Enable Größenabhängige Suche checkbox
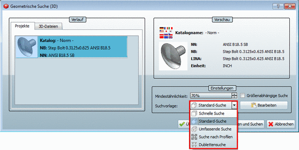Image resolution: width=299 pixels, height=150 pixels. pos(242,95)
